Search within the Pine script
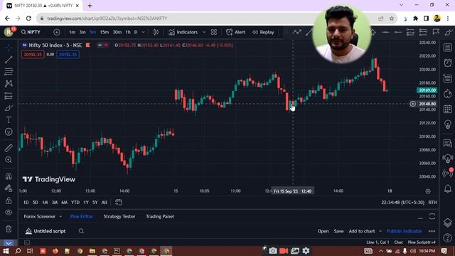Viewport: 455px width, 256px height. (x=81, y=231)
